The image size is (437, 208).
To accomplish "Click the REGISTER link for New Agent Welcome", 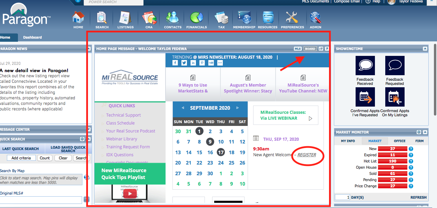I will tap(307, 155).
